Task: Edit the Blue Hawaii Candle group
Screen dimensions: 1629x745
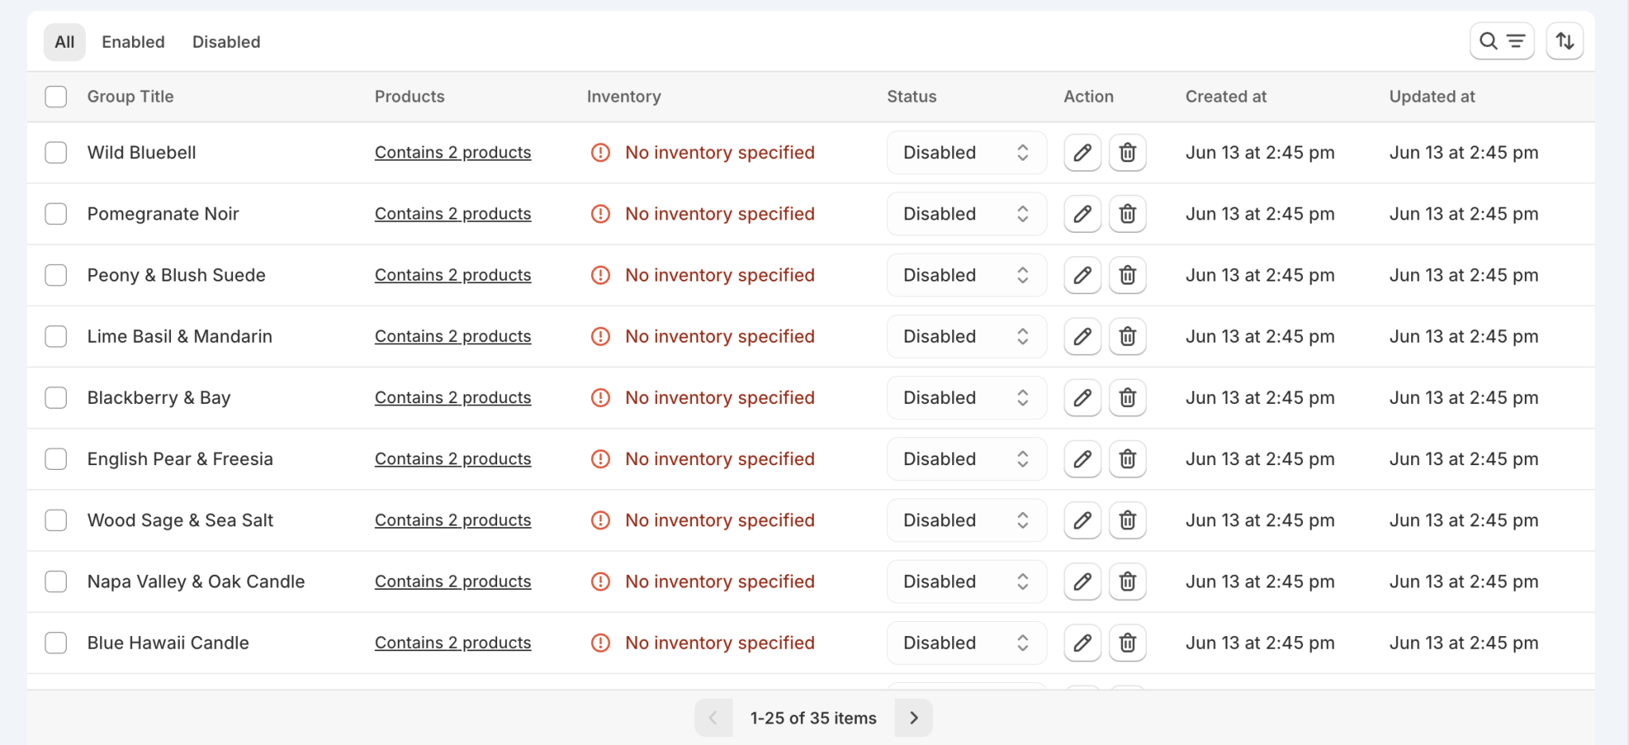Action: [x=1082, y=642]
